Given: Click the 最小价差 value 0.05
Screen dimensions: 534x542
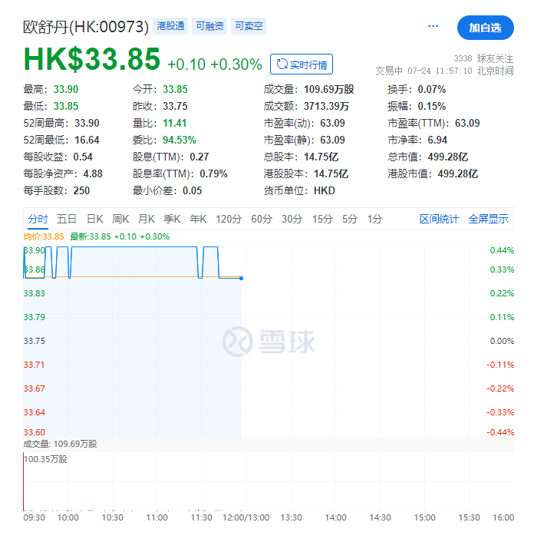Looking at the screenshot, I should tap(193, 191).
